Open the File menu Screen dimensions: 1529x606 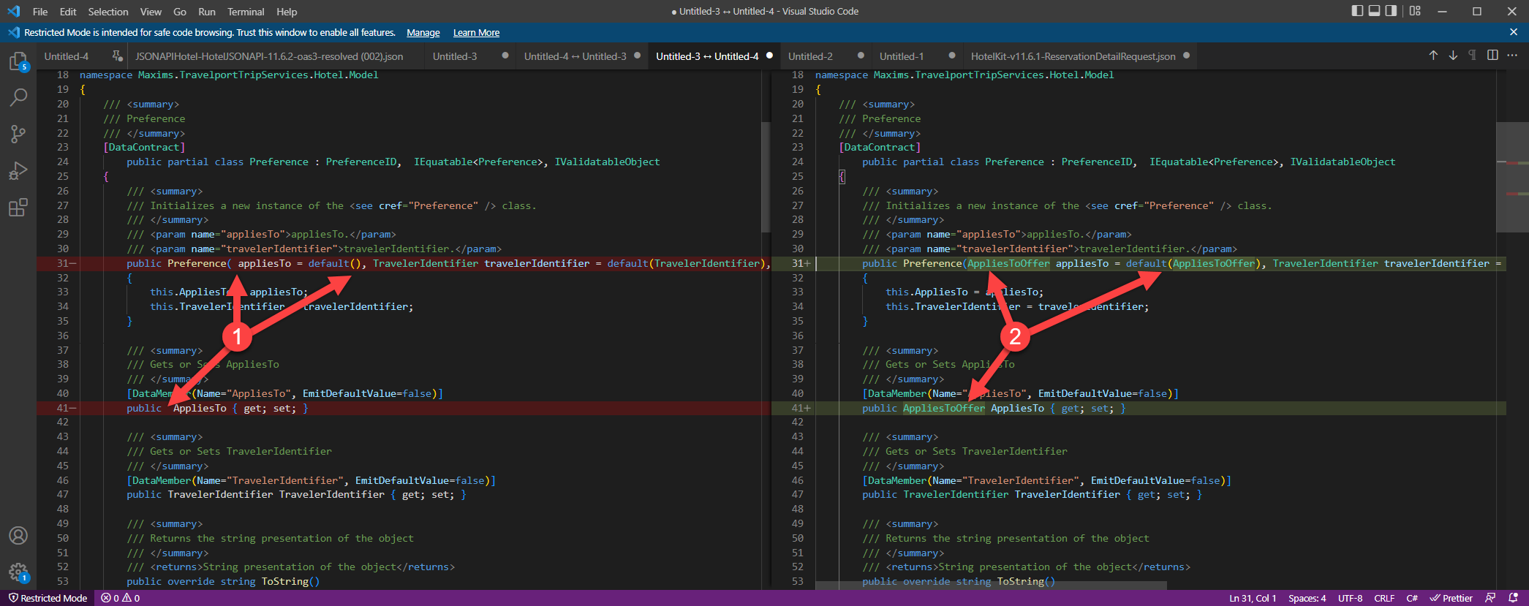point(40,12)
